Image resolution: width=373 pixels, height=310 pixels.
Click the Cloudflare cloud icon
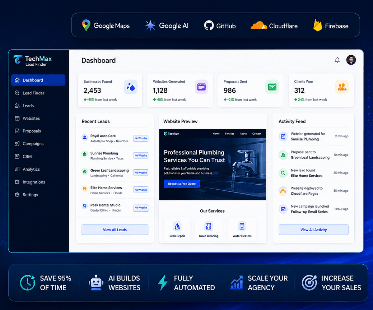pyautogui.click(x=258, y=25)
